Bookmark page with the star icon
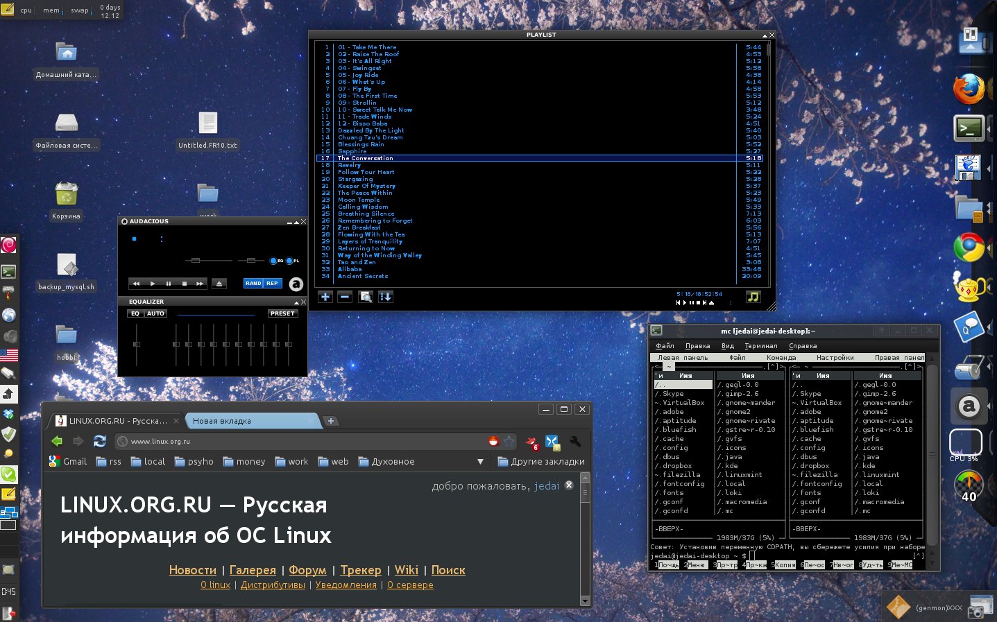The image size is (997, 622). [510, 441]
